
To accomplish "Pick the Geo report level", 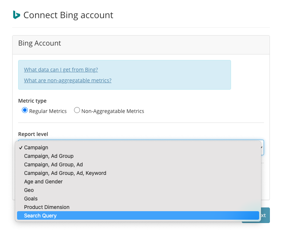I will point(29,190).
